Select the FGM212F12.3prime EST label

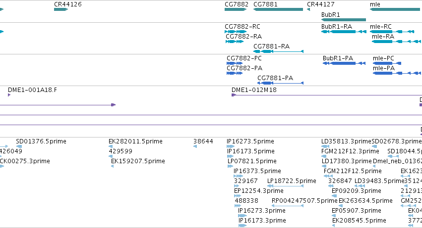tap(350, 151)
